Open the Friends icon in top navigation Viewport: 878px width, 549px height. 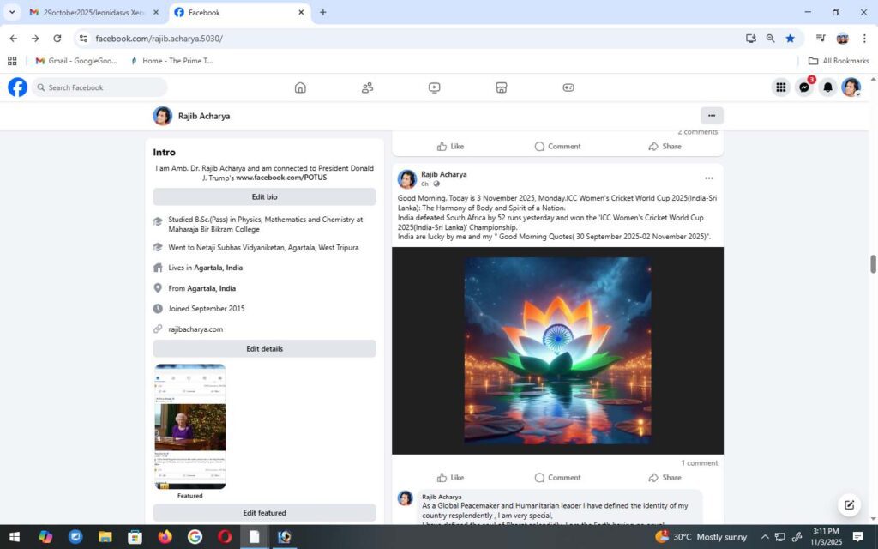pyautogui.click(x=367, y=87)
